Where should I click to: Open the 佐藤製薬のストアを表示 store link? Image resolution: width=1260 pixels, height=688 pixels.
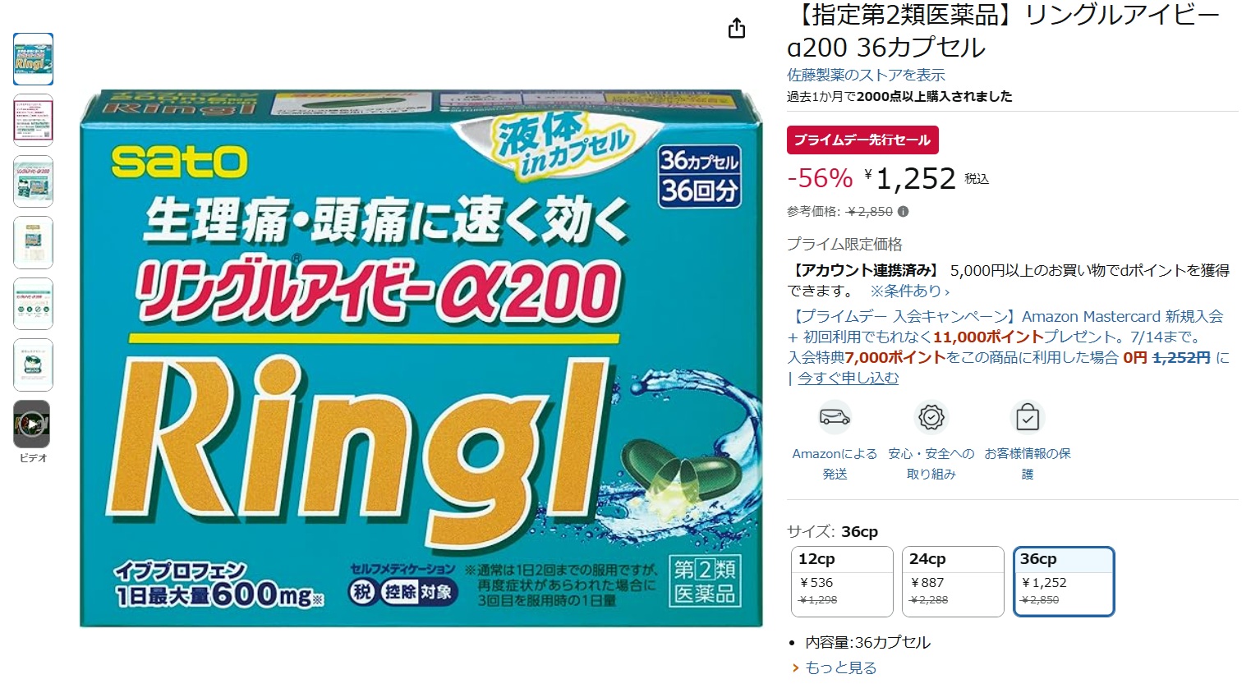click(866, 75)
